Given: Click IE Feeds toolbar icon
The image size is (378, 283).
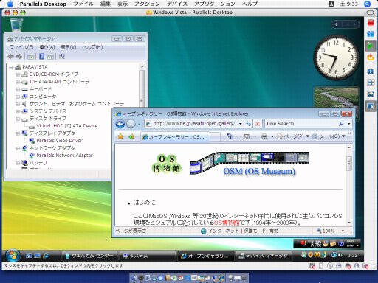Looking at the screenshot, I should (247, 136).
